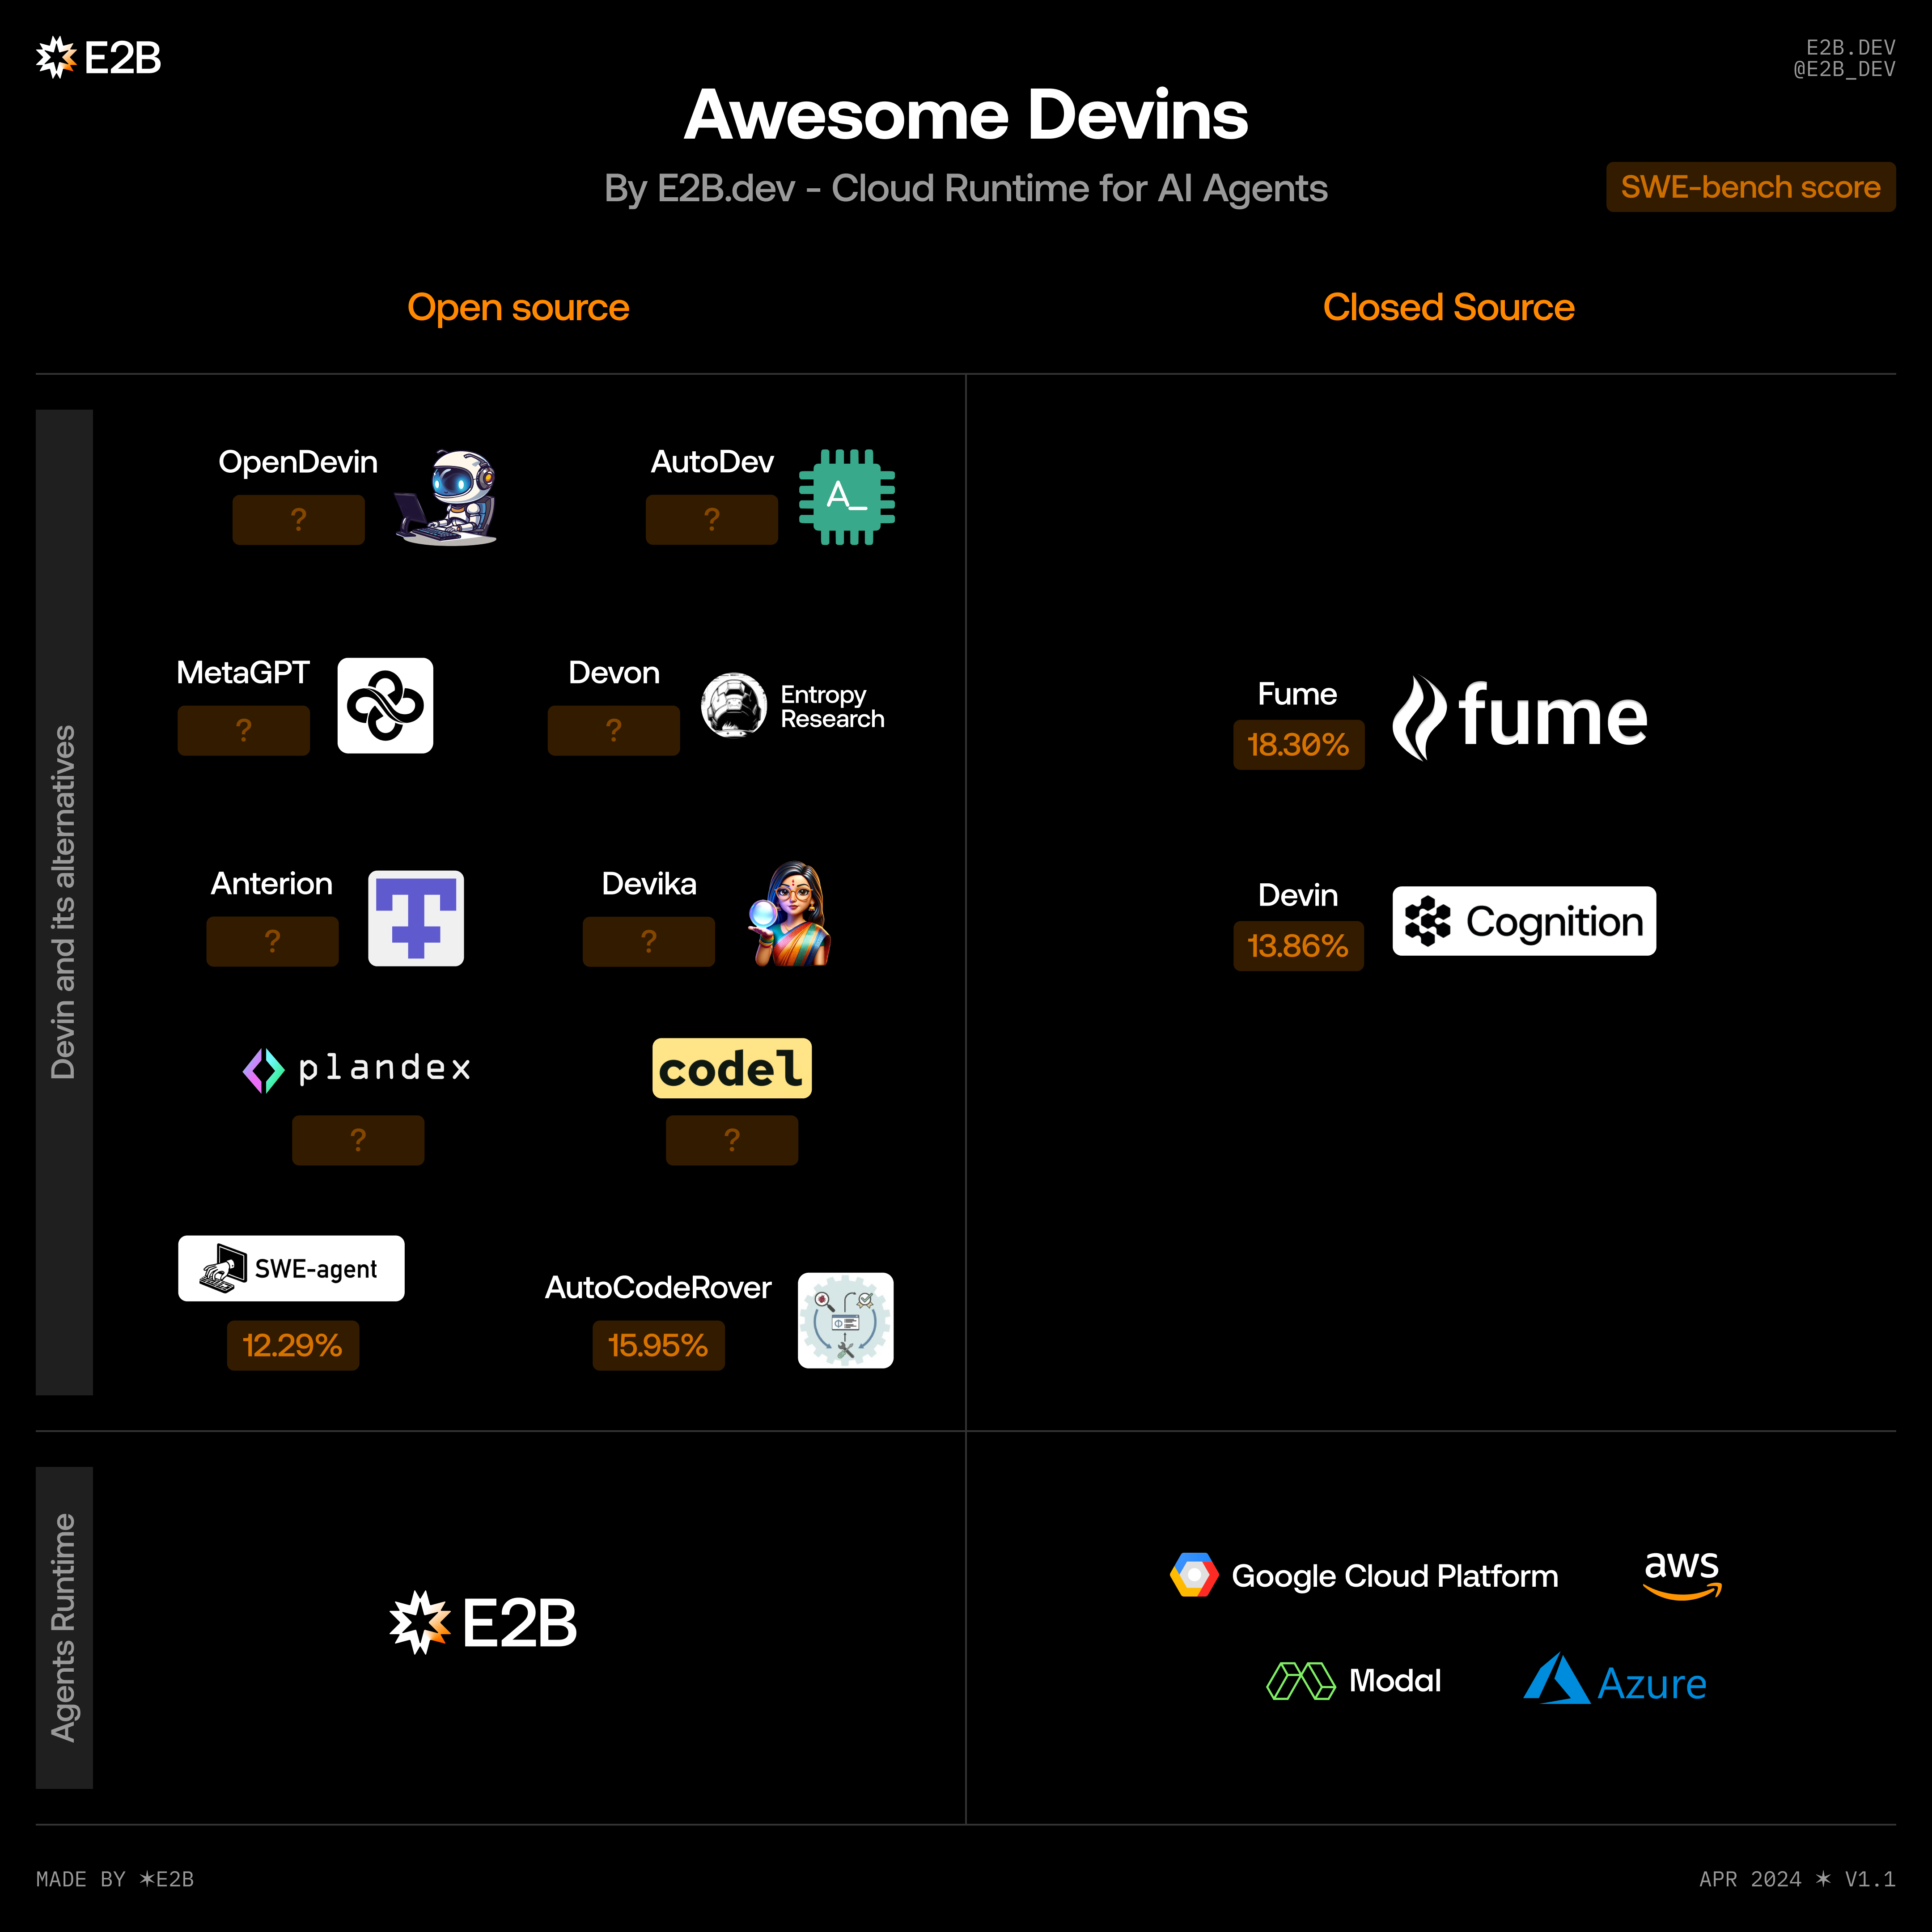This screenshot has height=1932, width=1932.
Task: Click the Open source column heading
Action: click(x=518, y=308)
